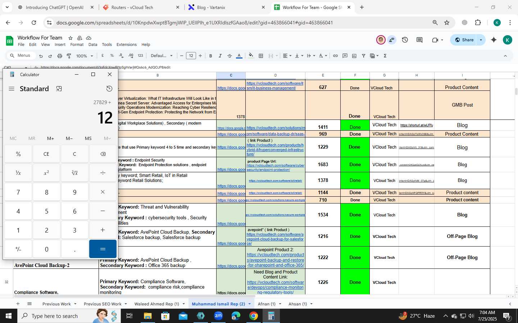This screenshot has height=323, width=518.
Task: Collapse the toolbar with chevron
Action: click(505, 56)
